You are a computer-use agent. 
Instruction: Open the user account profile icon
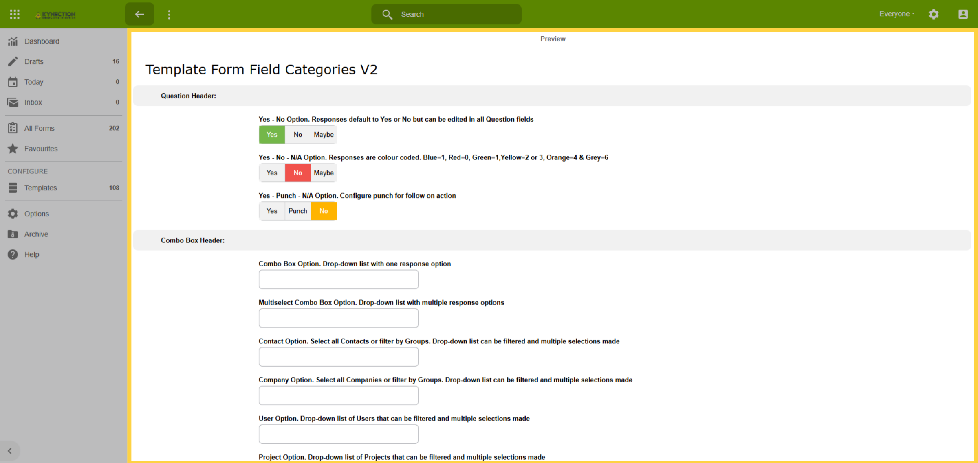click(963, 14)
